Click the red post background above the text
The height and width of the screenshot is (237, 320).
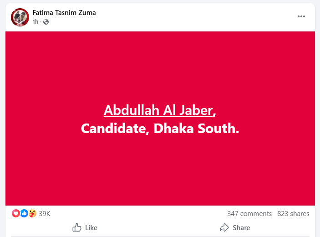pyautogui.click(x=160, y=64)
